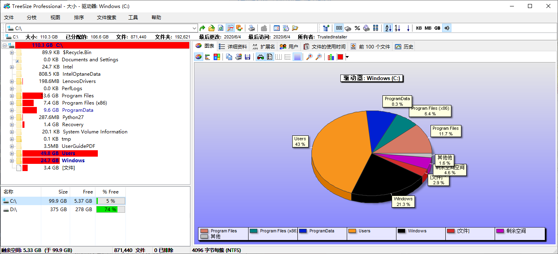Copy the chart with the copy icon
Image resolution: width=558 pixels, height=254 pixels.
pyautogui.click(x=229, y=57)
